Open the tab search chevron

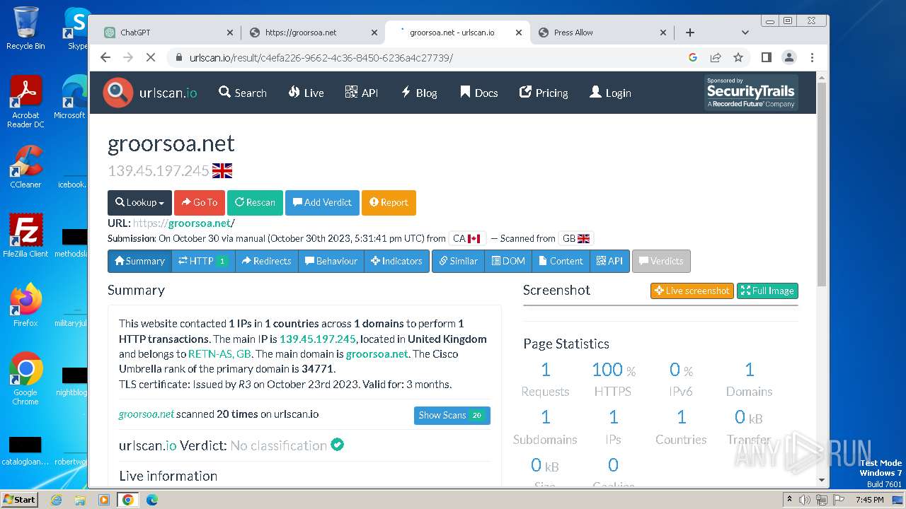click(x=745, y=33)
